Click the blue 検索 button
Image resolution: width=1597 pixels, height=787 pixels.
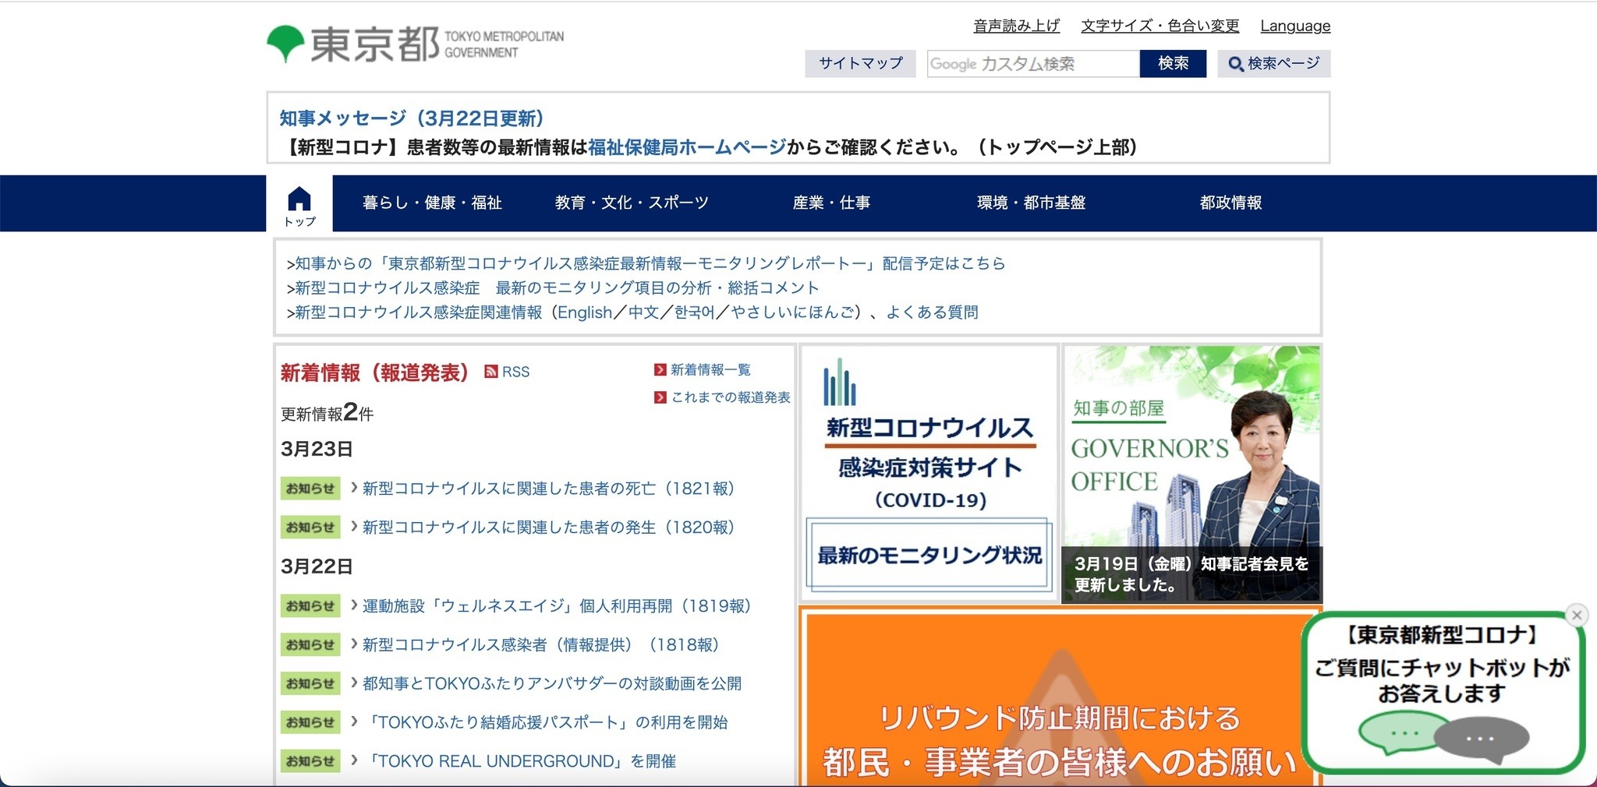[x=1173, y=63]
